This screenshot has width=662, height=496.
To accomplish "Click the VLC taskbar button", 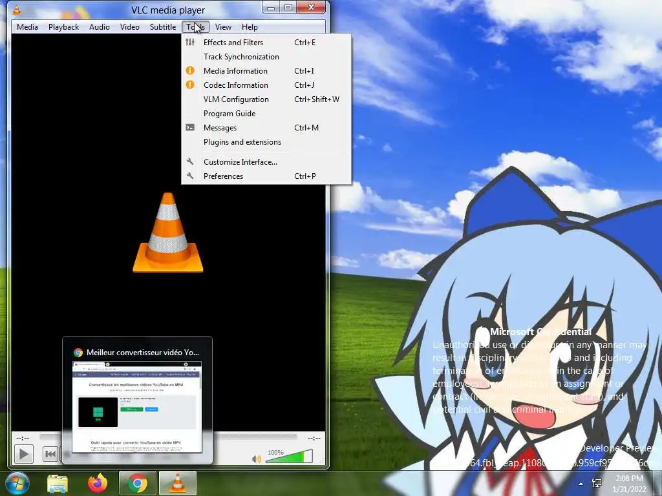I will point(177,483).
